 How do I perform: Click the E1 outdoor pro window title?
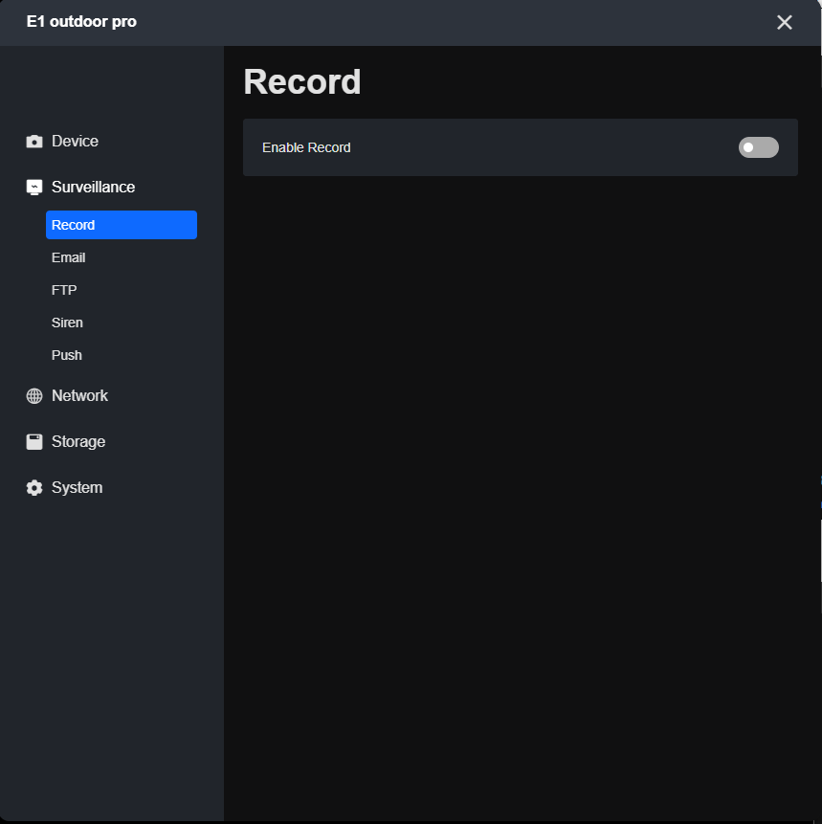81,21
